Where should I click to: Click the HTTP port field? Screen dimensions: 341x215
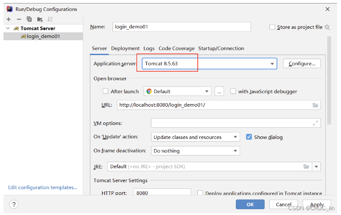click(162, 193)
